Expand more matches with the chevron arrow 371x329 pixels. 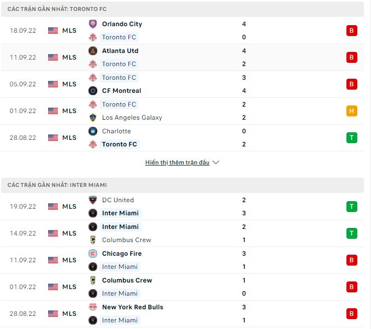click(215, 162)
